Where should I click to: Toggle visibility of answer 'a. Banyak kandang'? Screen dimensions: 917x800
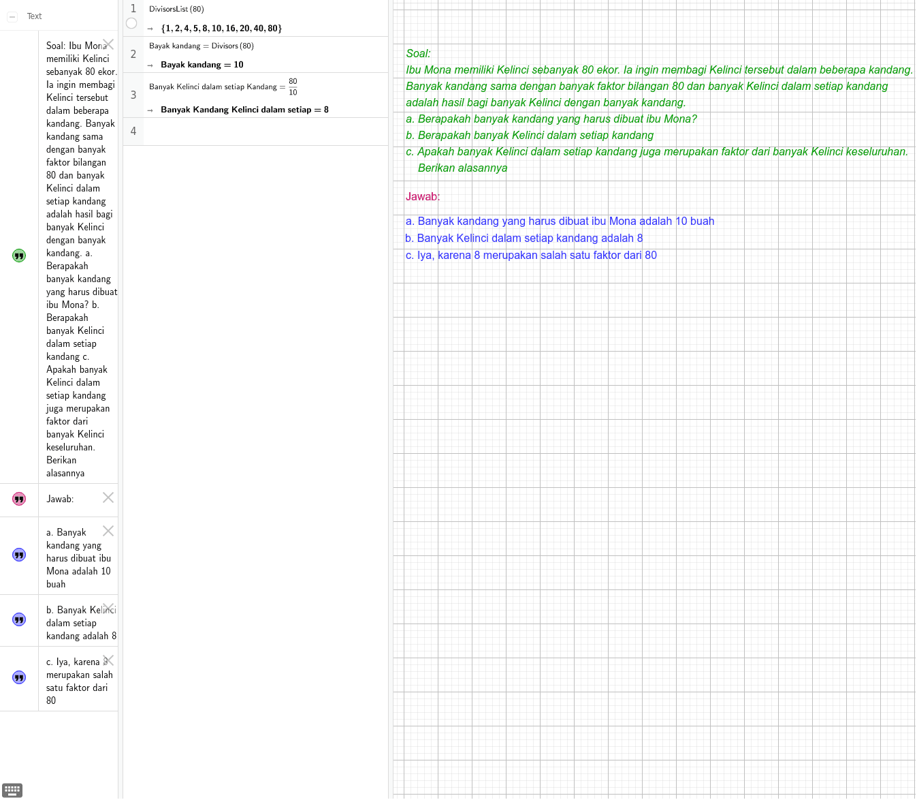tap(19, 555)
